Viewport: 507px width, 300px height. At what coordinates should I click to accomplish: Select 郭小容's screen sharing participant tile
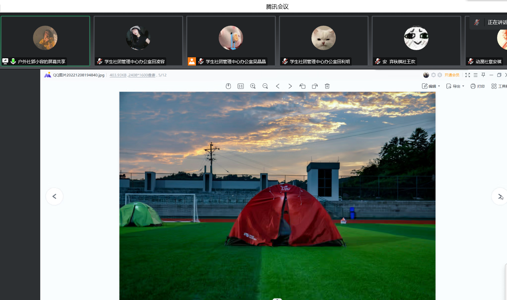[46, 41]
